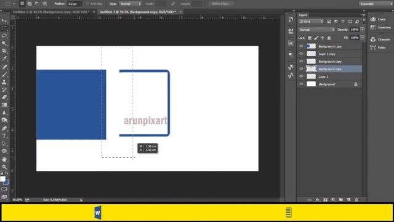This screenshot has width=394, height=222.
Task: Hide the locked Background layer
Action: coord(301,84)
